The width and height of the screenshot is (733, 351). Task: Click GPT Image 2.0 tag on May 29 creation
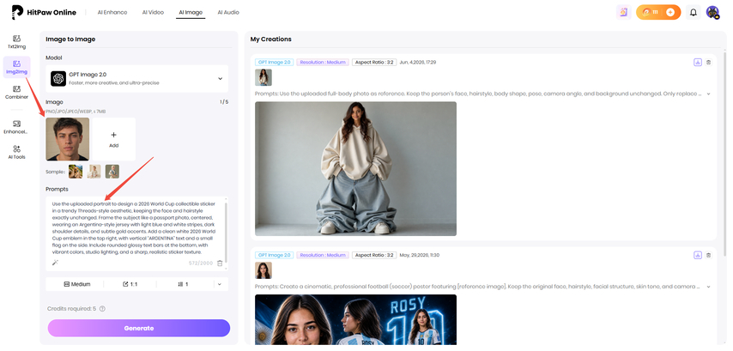click(275, 255)
